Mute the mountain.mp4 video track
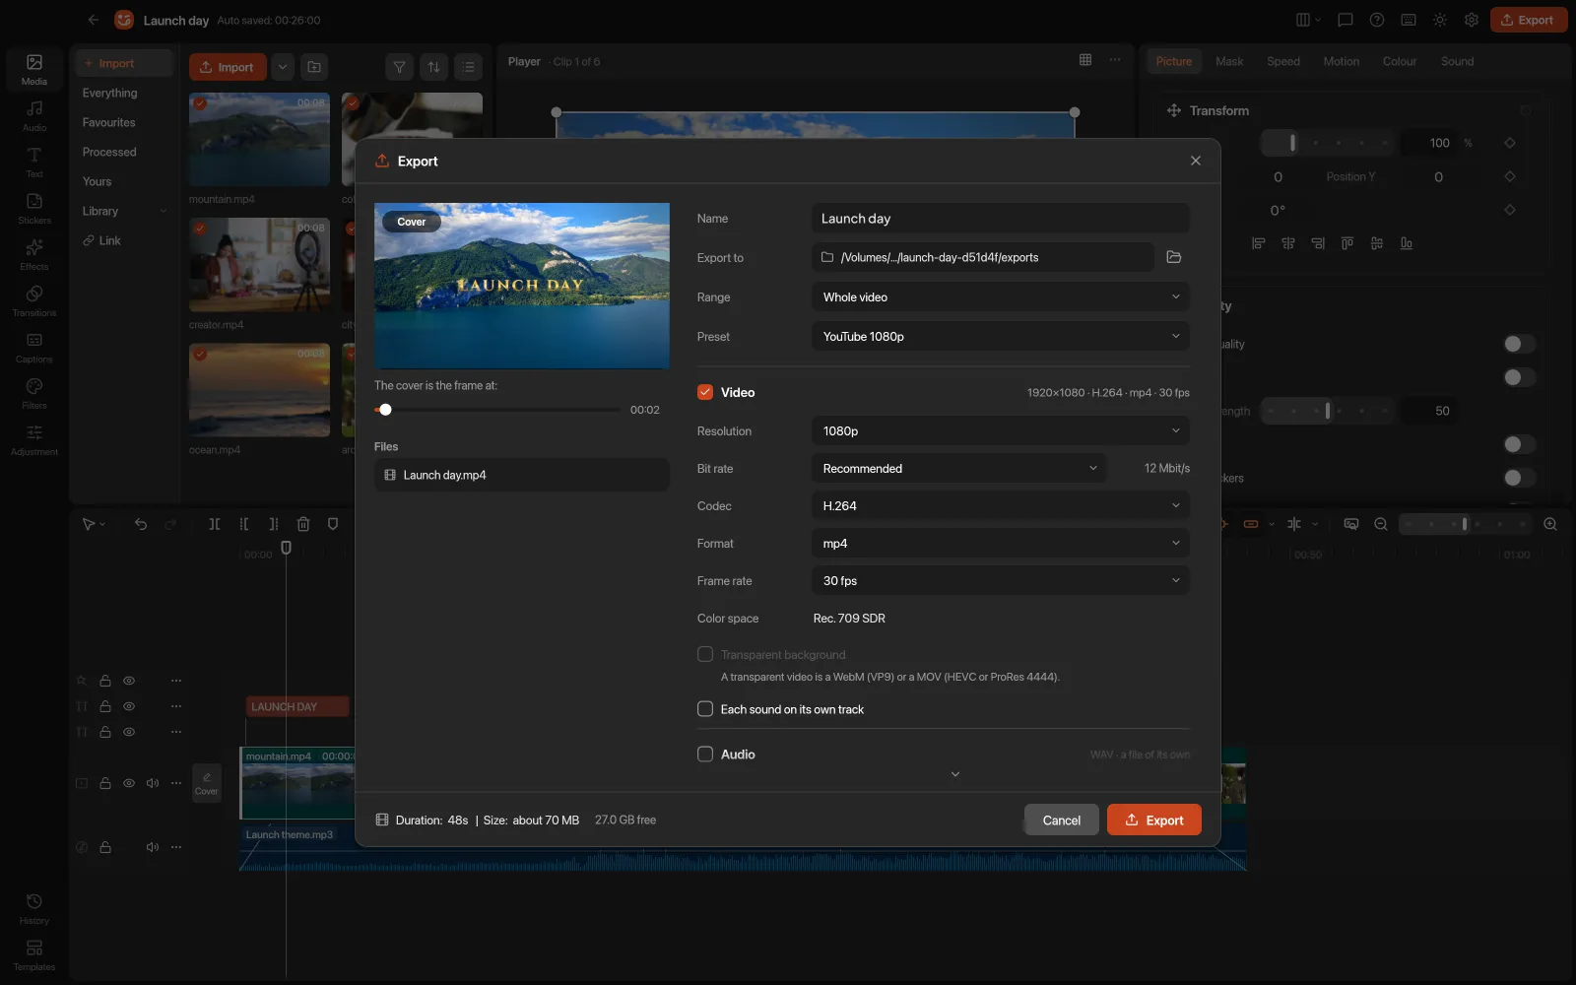Screen dimensions: 1576x985 tap(153, 783)
